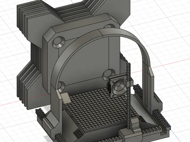The image size is (190, 142).
Task: Click the vertical toothed rack post
Action: [128, 95]
